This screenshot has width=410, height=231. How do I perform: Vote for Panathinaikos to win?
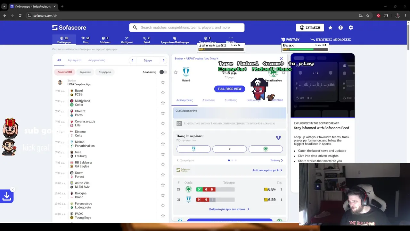tap(266, 149)
